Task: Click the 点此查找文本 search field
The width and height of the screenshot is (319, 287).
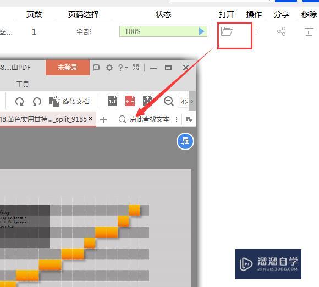Action: (144, 119)
